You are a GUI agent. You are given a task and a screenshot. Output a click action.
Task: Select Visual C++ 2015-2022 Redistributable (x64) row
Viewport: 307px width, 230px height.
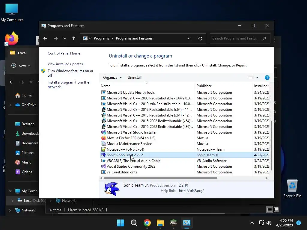(x=184, y=121)
